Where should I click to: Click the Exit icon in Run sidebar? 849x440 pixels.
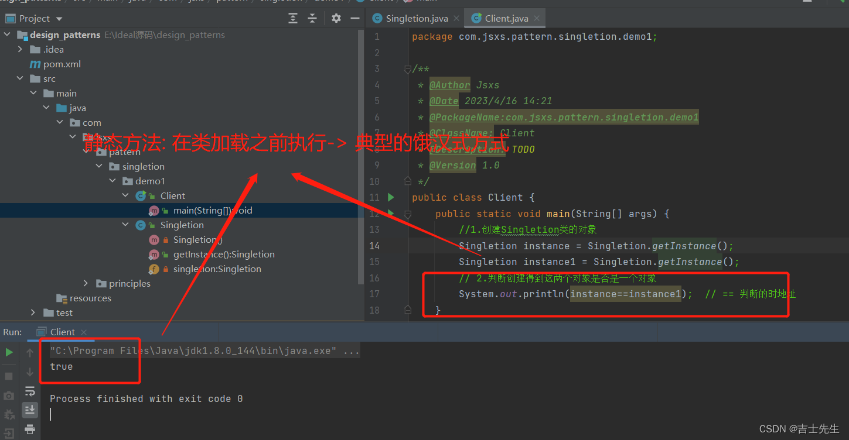[9, 434]
